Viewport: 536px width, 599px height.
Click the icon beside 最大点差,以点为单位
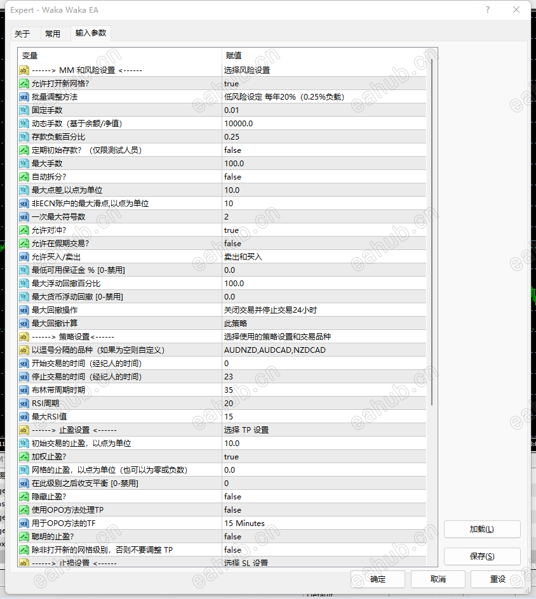pos(23,190)
